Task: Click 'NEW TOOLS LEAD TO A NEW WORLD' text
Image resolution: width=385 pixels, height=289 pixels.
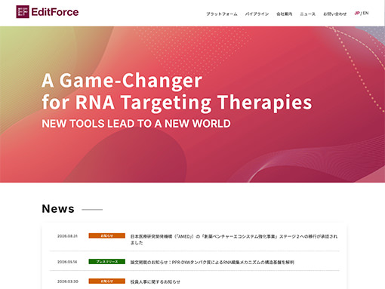Action: coord(136,124)
